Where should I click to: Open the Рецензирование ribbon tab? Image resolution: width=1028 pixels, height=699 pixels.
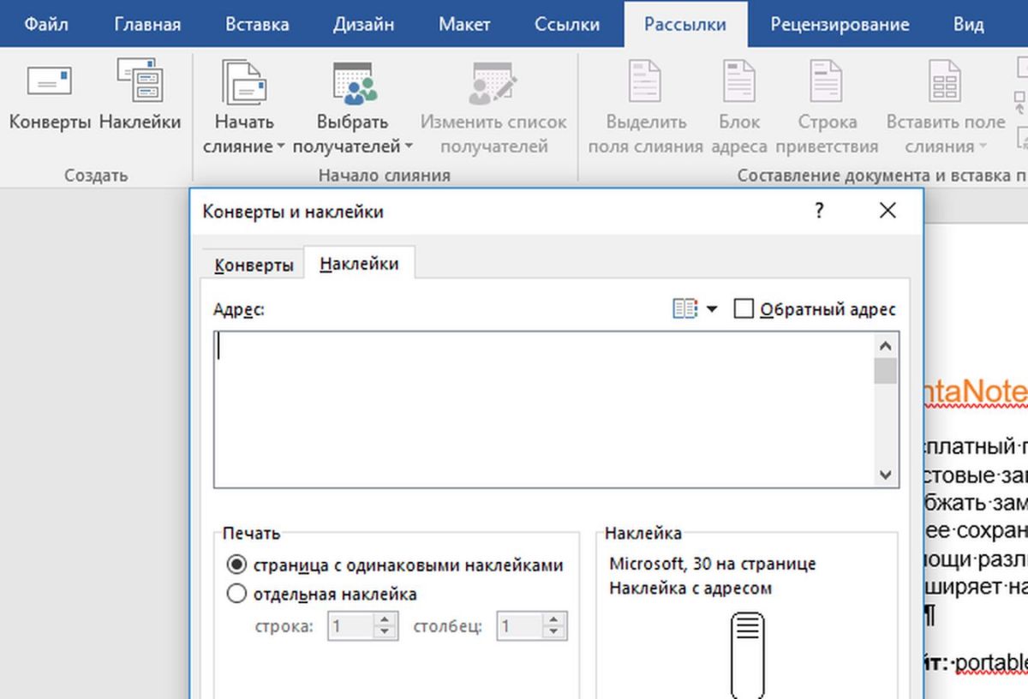[x=839, y=24]
